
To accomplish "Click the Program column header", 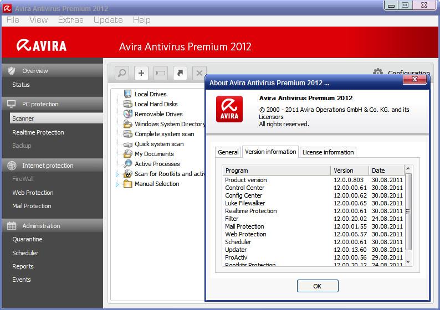I will click(x=277, y=170).
